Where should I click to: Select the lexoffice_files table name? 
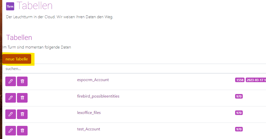(89, 112)
